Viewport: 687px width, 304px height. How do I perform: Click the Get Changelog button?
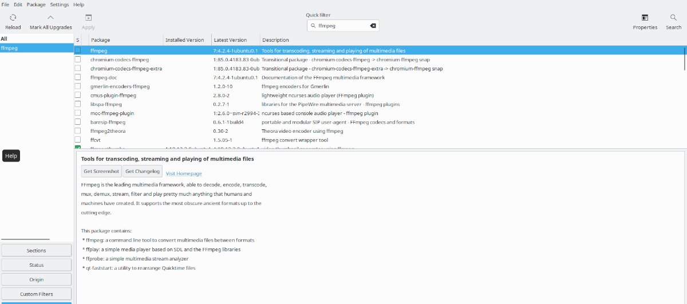[x=142, y=171]
